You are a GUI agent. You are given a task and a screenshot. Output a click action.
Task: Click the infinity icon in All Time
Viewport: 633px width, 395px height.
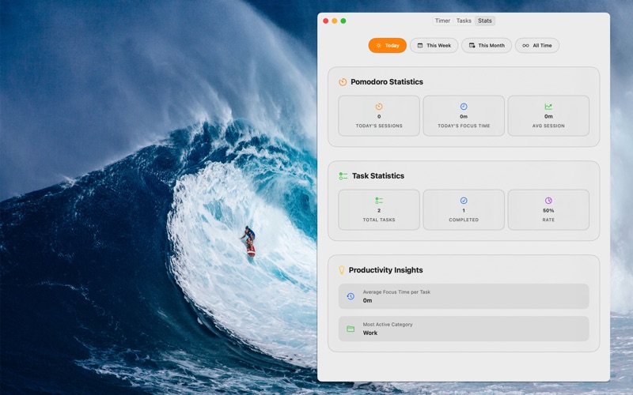point(525,46)
